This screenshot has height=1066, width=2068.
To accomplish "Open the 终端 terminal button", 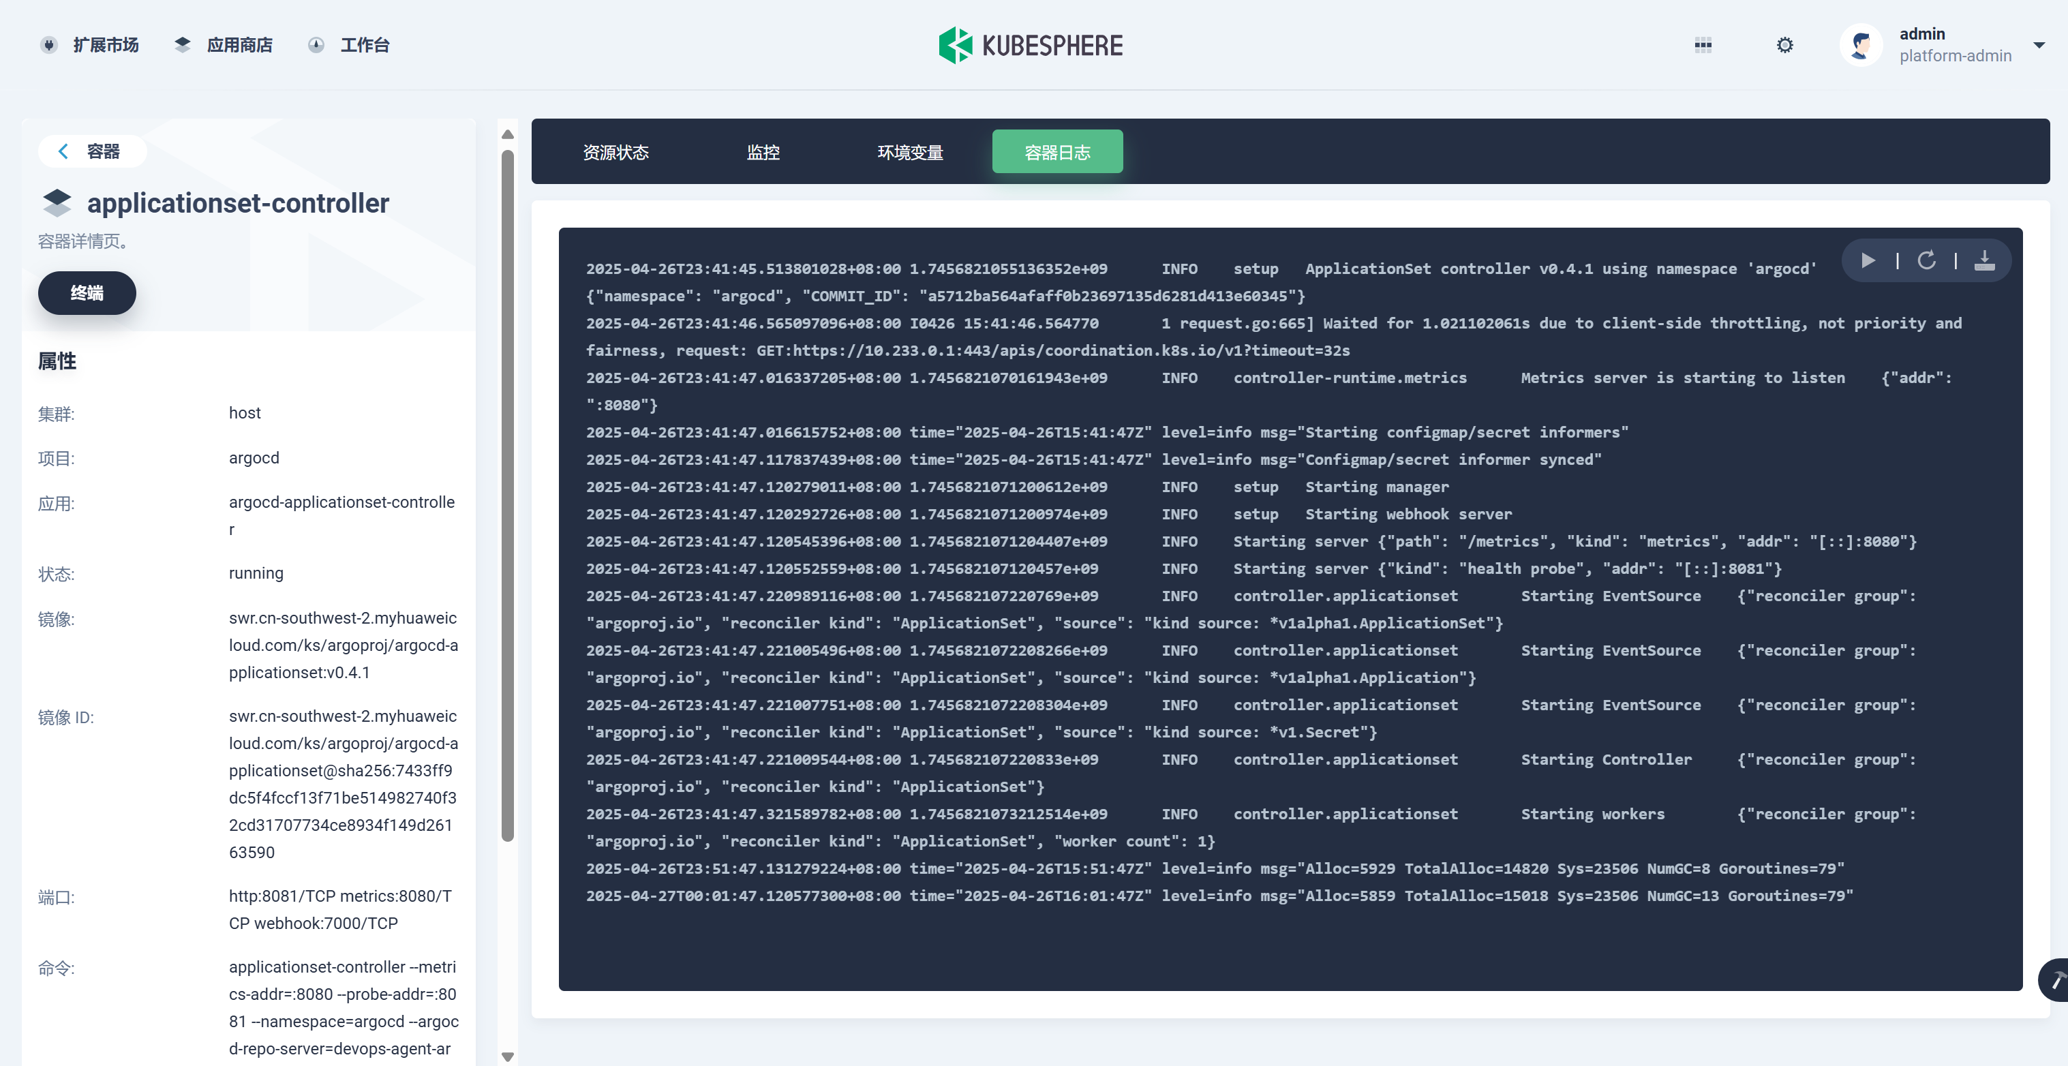I will pos(87,293).
